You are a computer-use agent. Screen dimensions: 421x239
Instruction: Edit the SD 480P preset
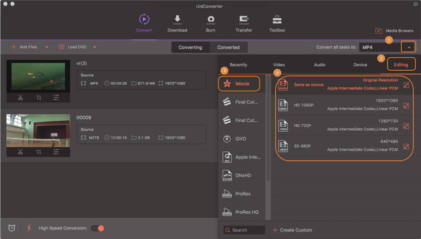pos(406,146)
